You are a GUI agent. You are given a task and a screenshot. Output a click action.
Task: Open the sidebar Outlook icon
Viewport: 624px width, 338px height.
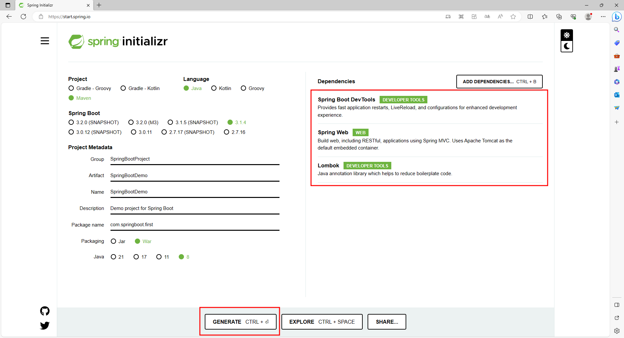(x=617, y=95)
